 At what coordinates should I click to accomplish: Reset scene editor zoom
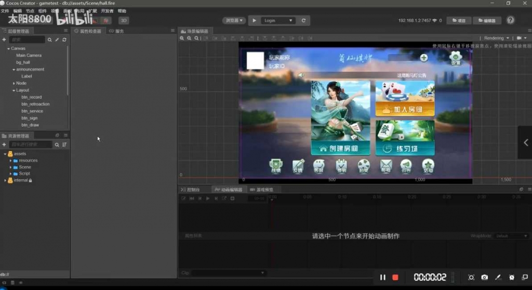196,38
